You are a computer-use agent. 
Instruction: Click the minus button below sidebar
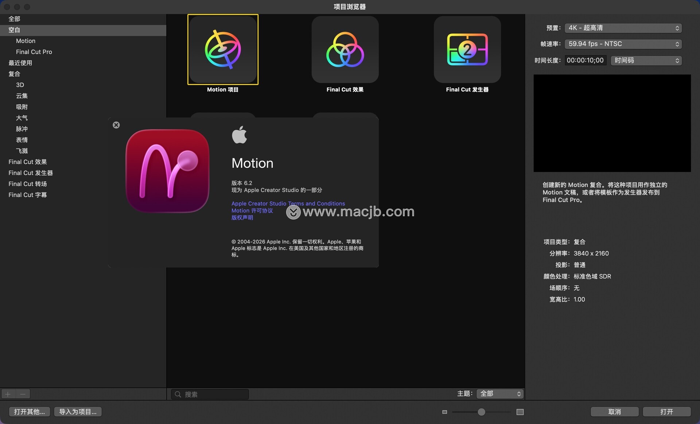coord(23,394)
